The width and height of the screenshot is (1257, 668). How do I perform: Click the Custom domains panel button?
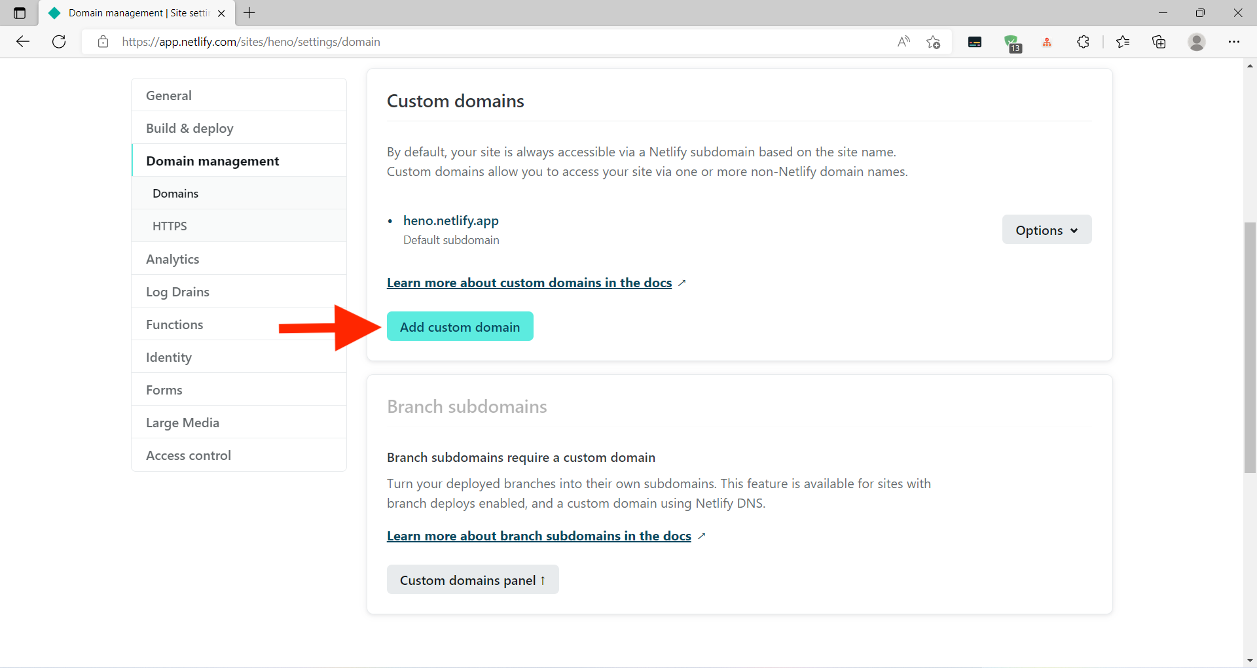(x=472, y=580)
